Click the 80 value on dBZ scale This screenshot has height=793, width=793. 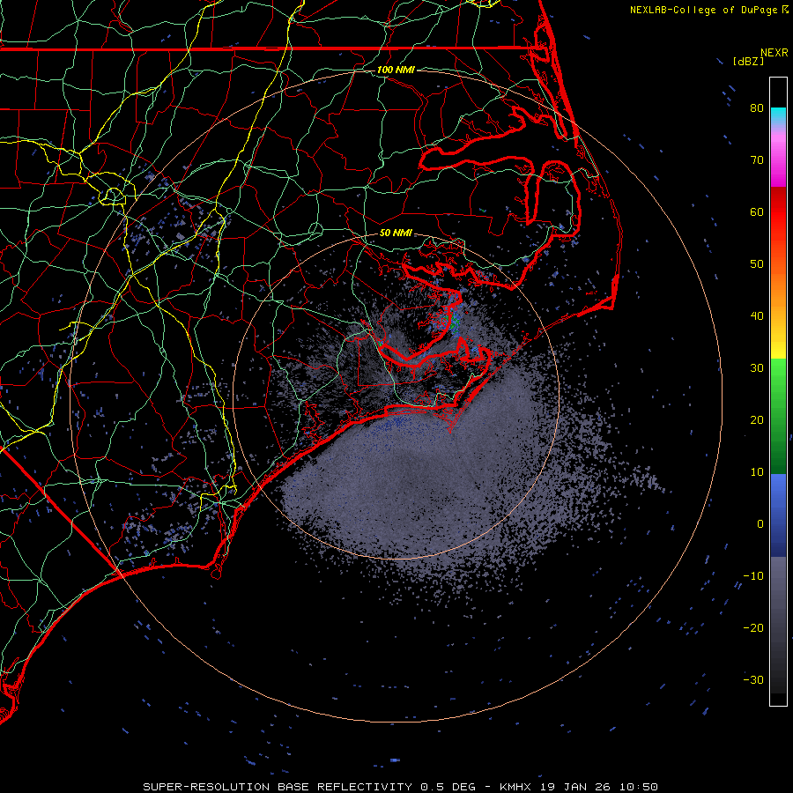[757, 107]
